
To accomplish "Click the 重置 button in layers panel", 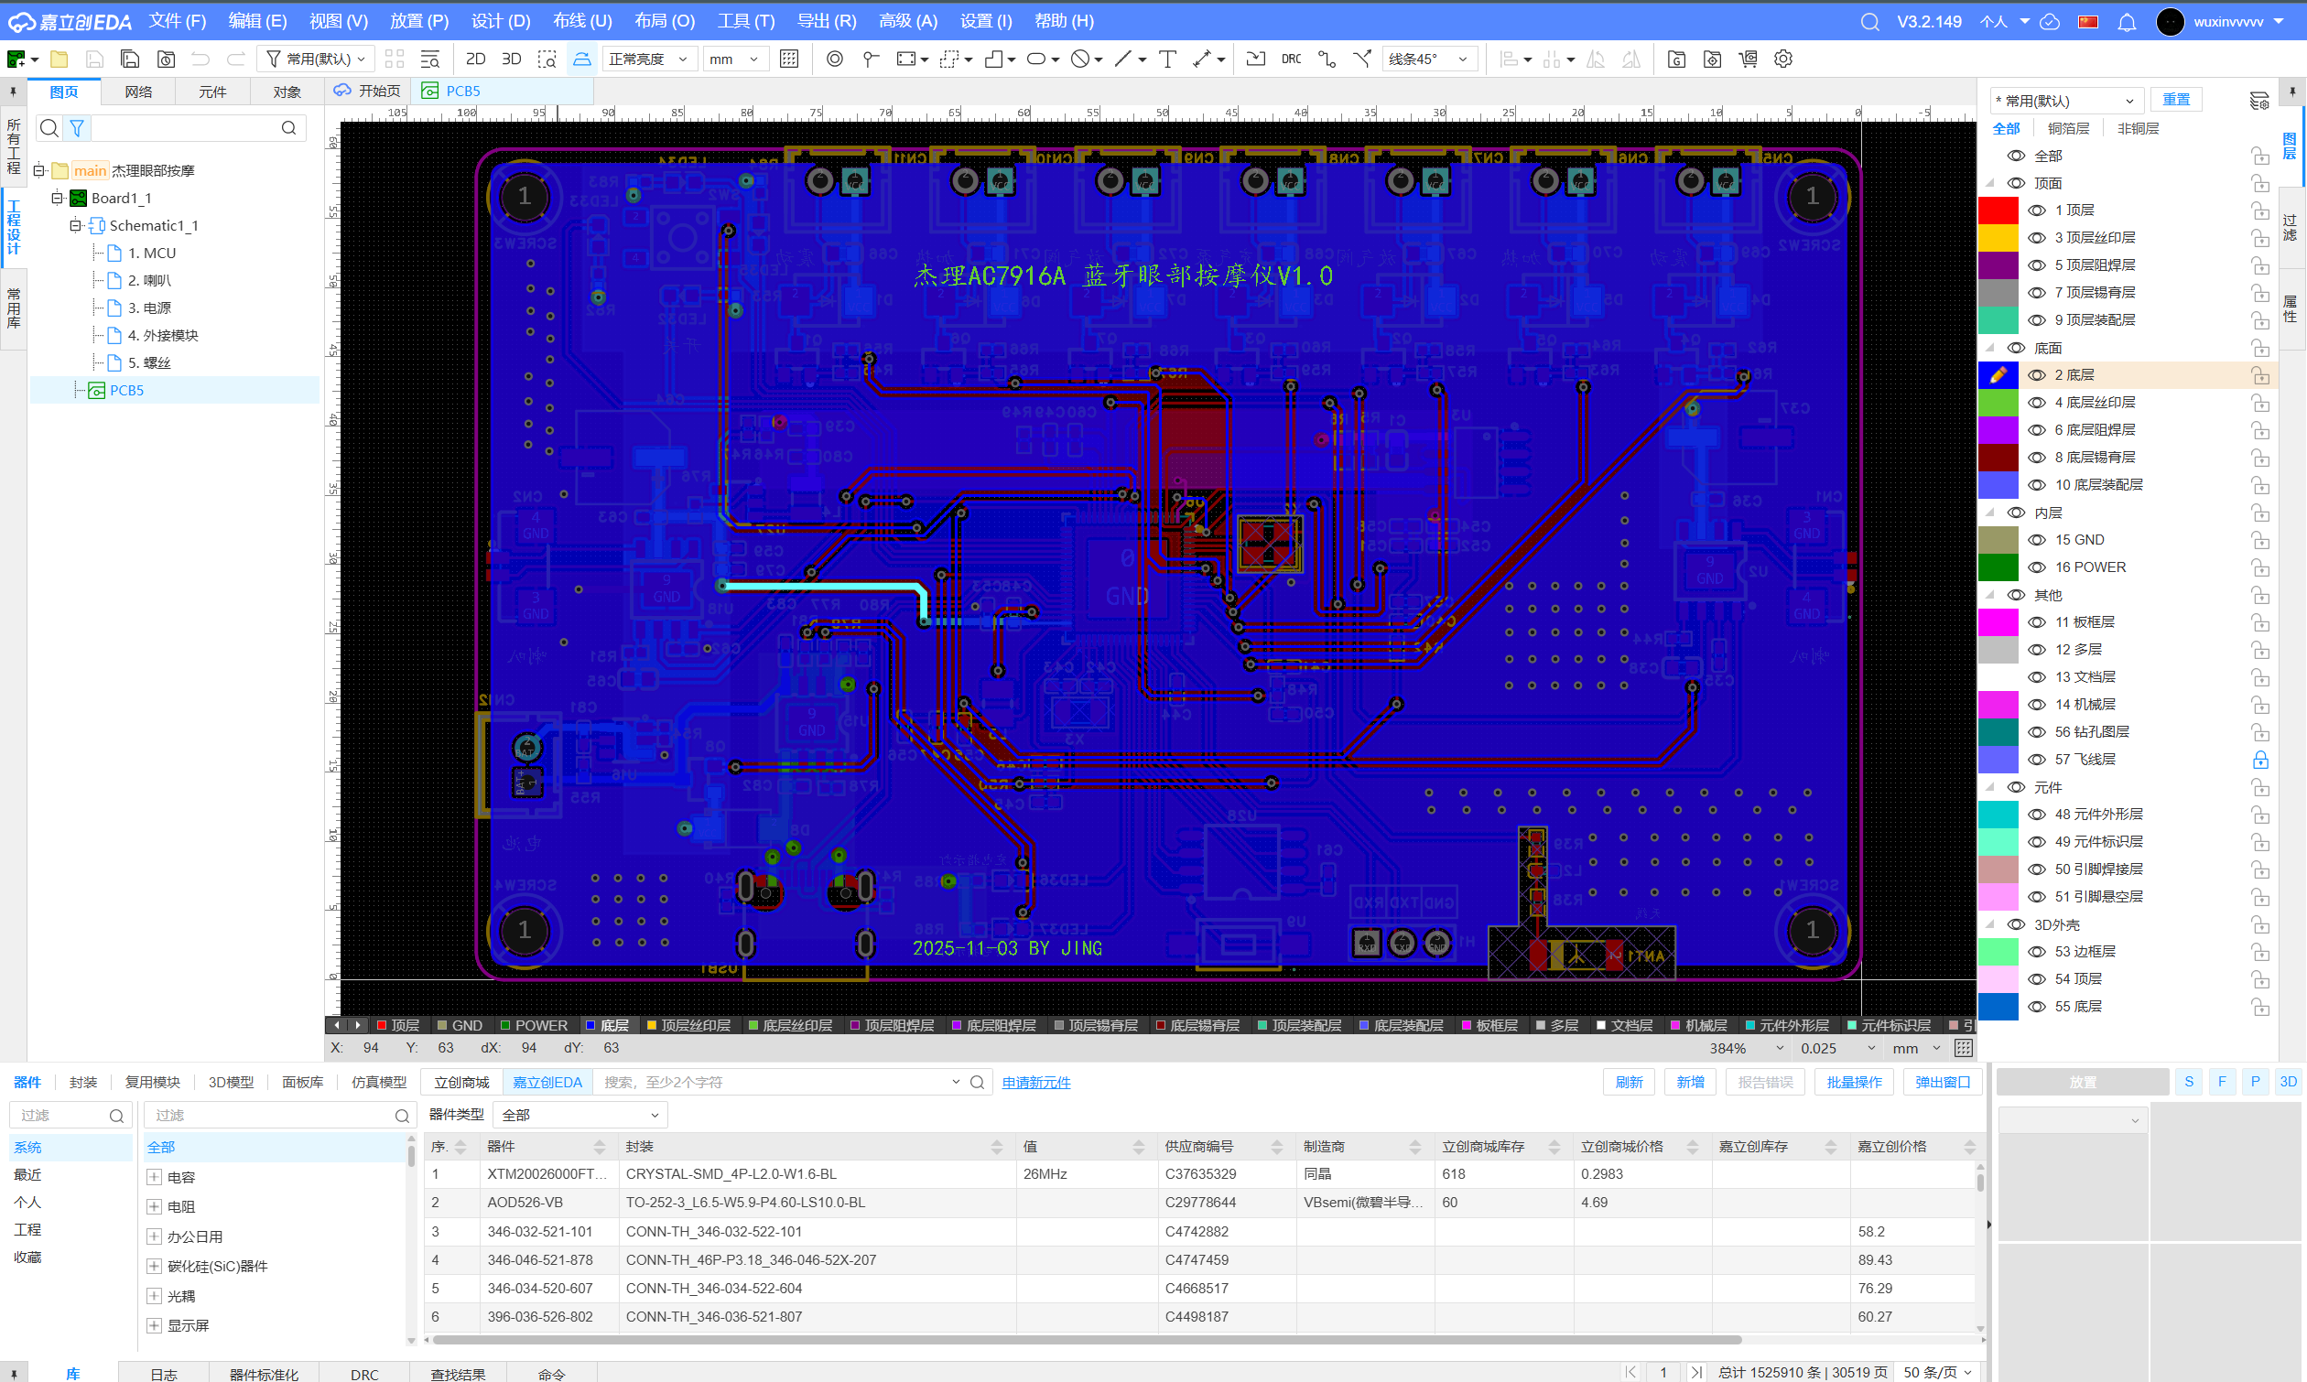I will [2176, 100].
